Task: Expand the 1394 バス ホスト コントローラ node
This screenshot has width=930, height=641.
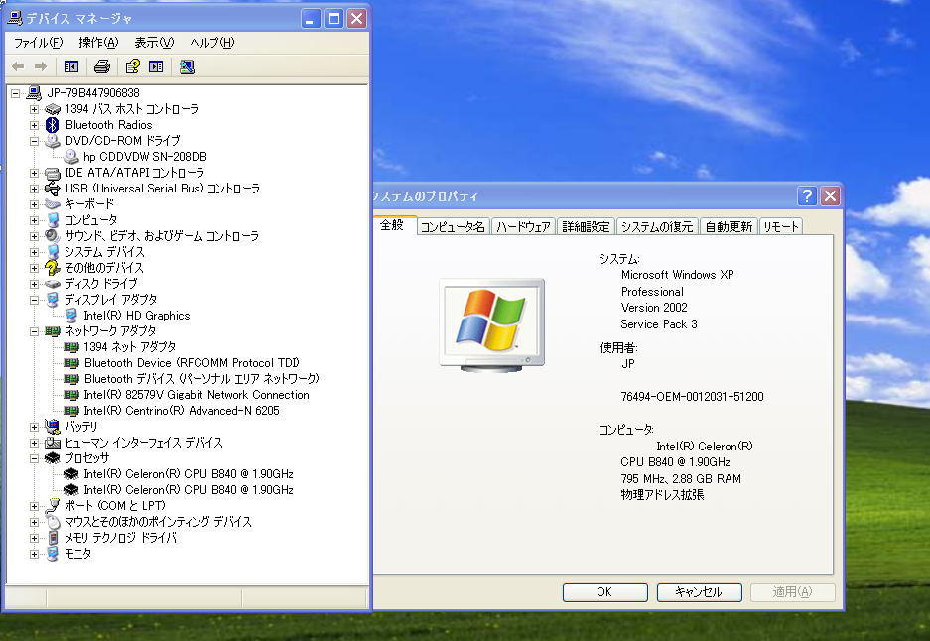Action: pyautogui.click(x=34, y=109)
